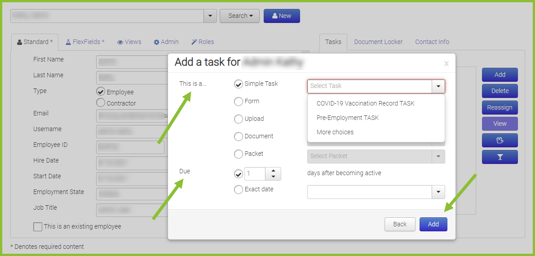Screen dimensions: 535x256
Task: Click the Last Name field
Action: (133, 78)
